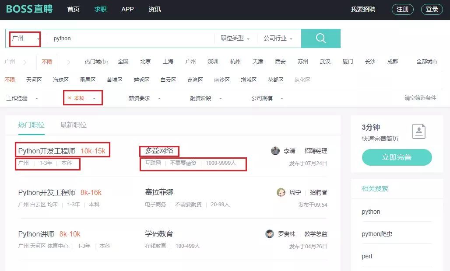
Task: Open the 多益网络 company page
Action: (x=159, y=150)
